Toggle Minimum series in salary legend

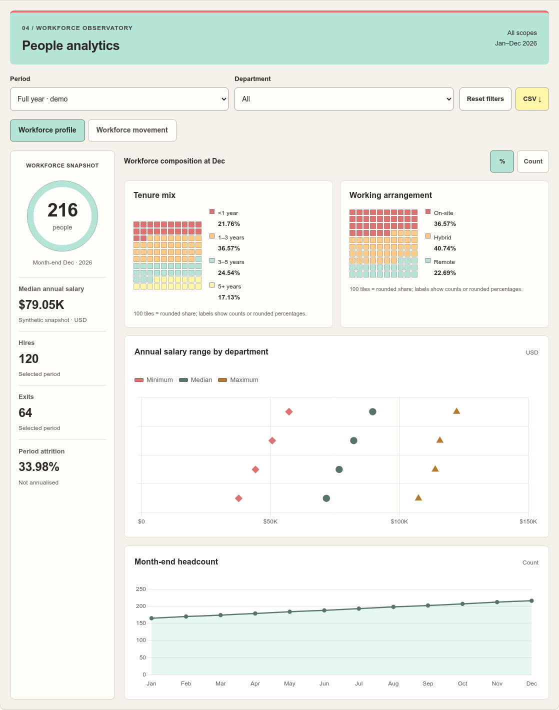(x=153, y=380)
